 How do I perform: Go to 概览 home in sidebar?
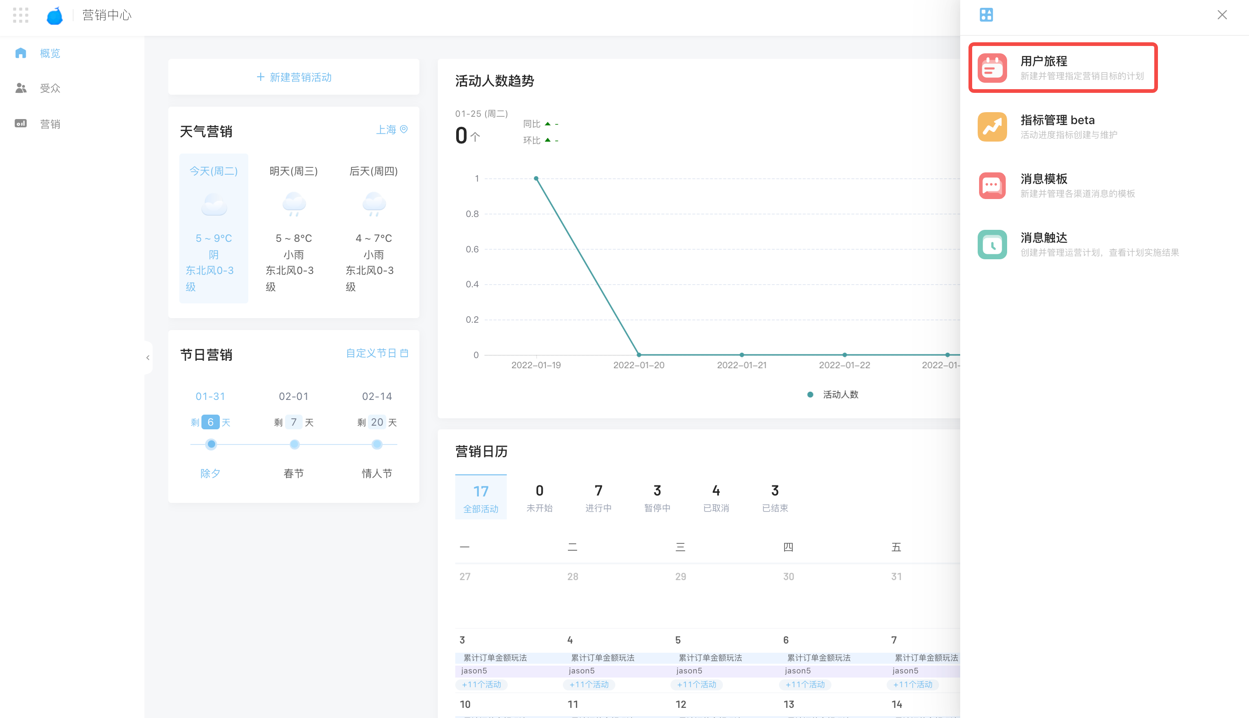[x=21, y=53]
